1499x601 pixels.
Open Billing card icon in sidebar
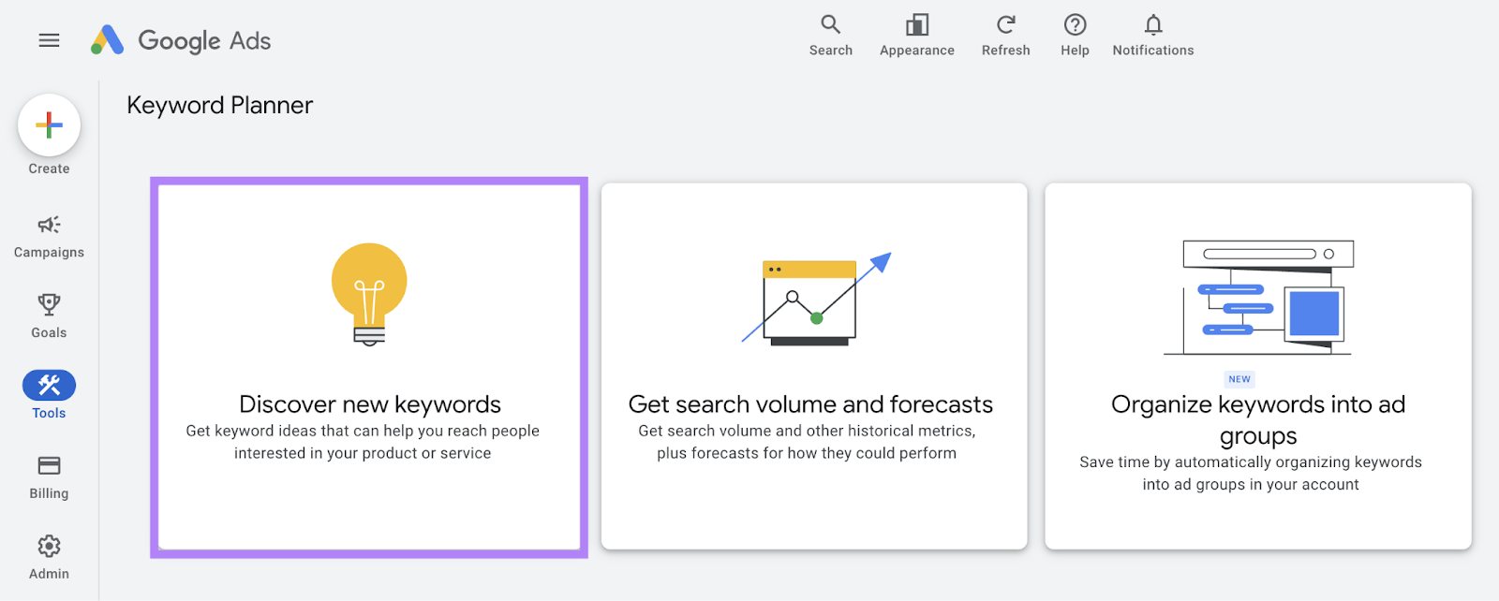point(49,476)
